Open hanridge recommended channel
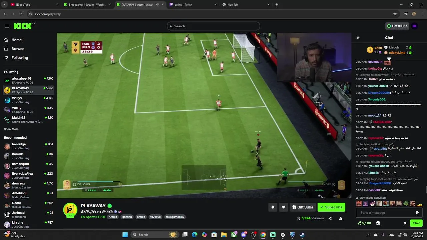This screenshot has width=427, height=240. (x=28, y=146)
